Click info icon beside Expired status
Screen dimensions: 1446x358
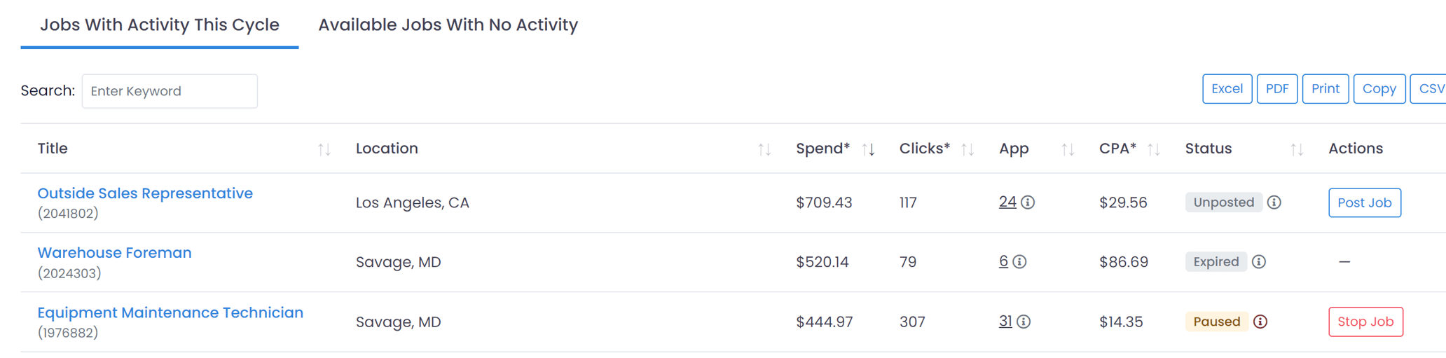coord(1259,262)
